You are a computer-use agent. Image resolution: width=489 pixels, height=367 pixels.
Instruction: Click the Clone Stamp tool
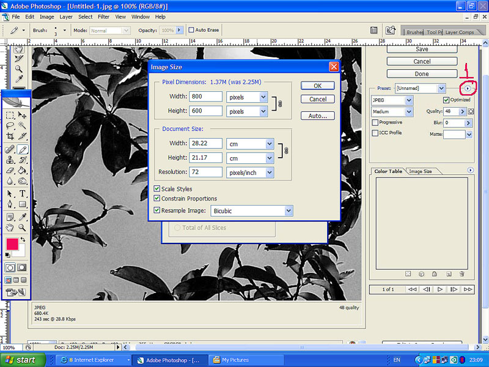[x=10, y=160]
